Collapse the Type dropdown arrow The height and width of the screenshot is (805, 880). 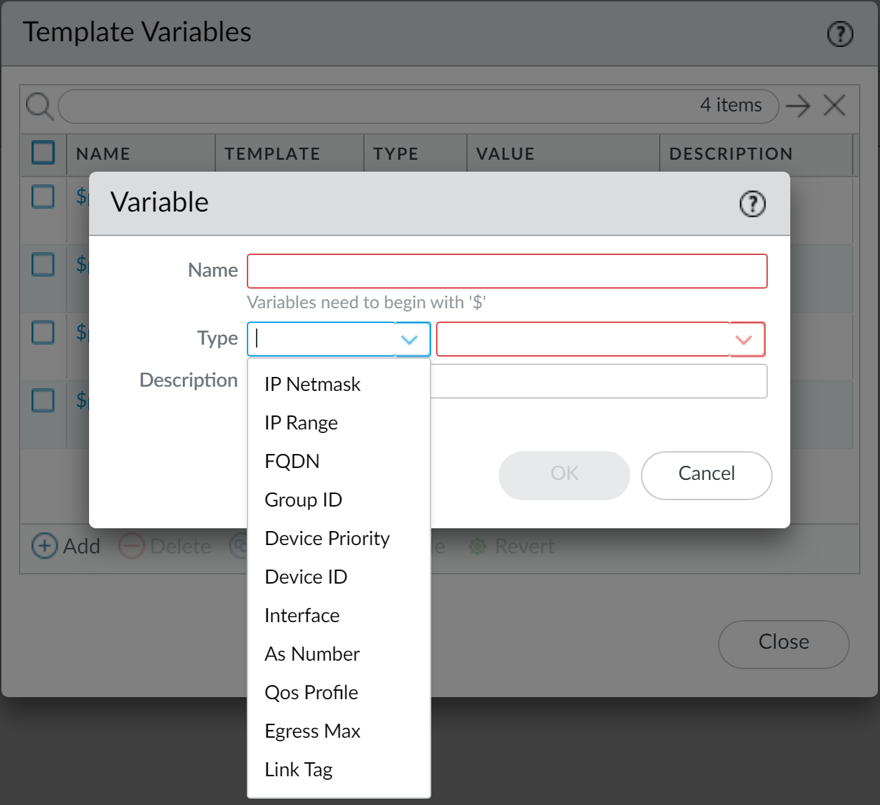[409, 340]
